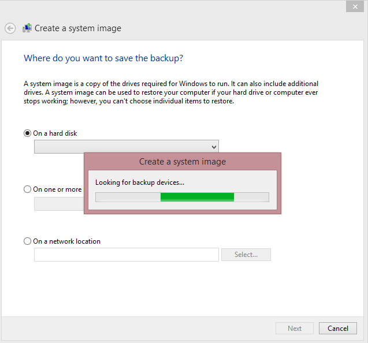Click the progress dialog title 'Create a system image'
Image resolution: width=368 pixels, height=343 pixels.
183,162
